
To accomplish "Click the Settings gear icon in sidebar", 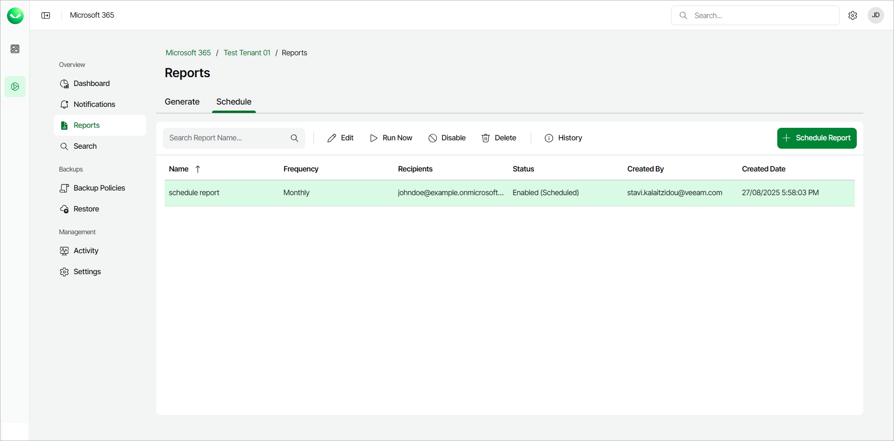I will (x=64, y=272).
